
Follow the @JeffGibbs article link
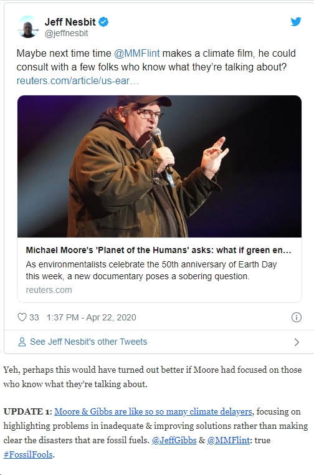[174, 440]
